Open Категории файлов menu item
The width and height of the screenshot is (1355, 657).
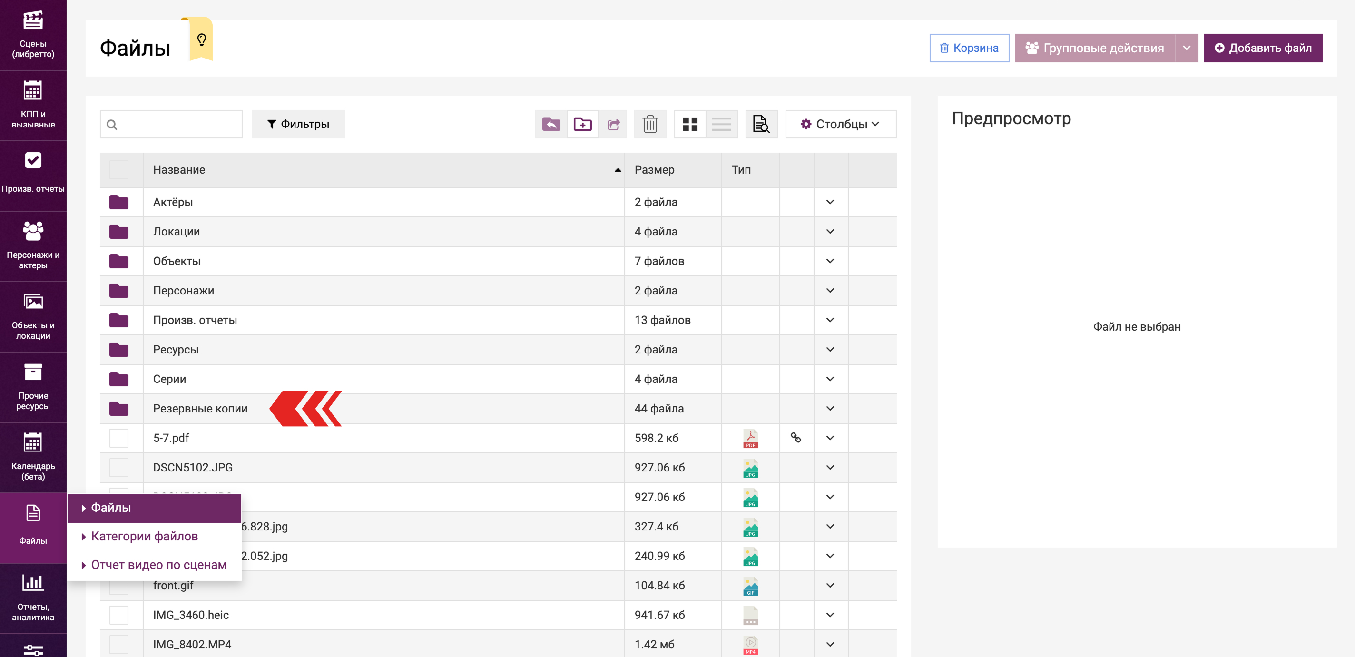pyautogui.click(x=144, y=536)
